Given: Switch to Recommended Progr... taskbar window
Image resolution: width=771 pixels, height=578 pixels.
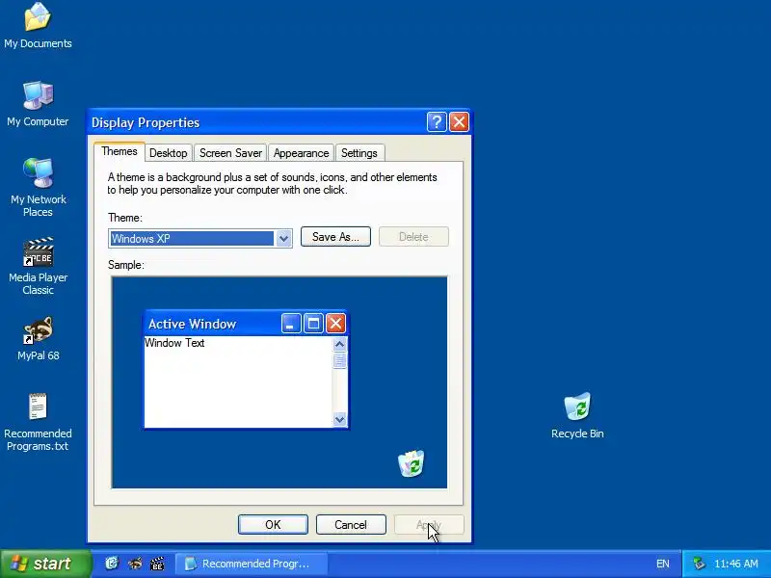Looking at the screenshot, I should point(252,564).
